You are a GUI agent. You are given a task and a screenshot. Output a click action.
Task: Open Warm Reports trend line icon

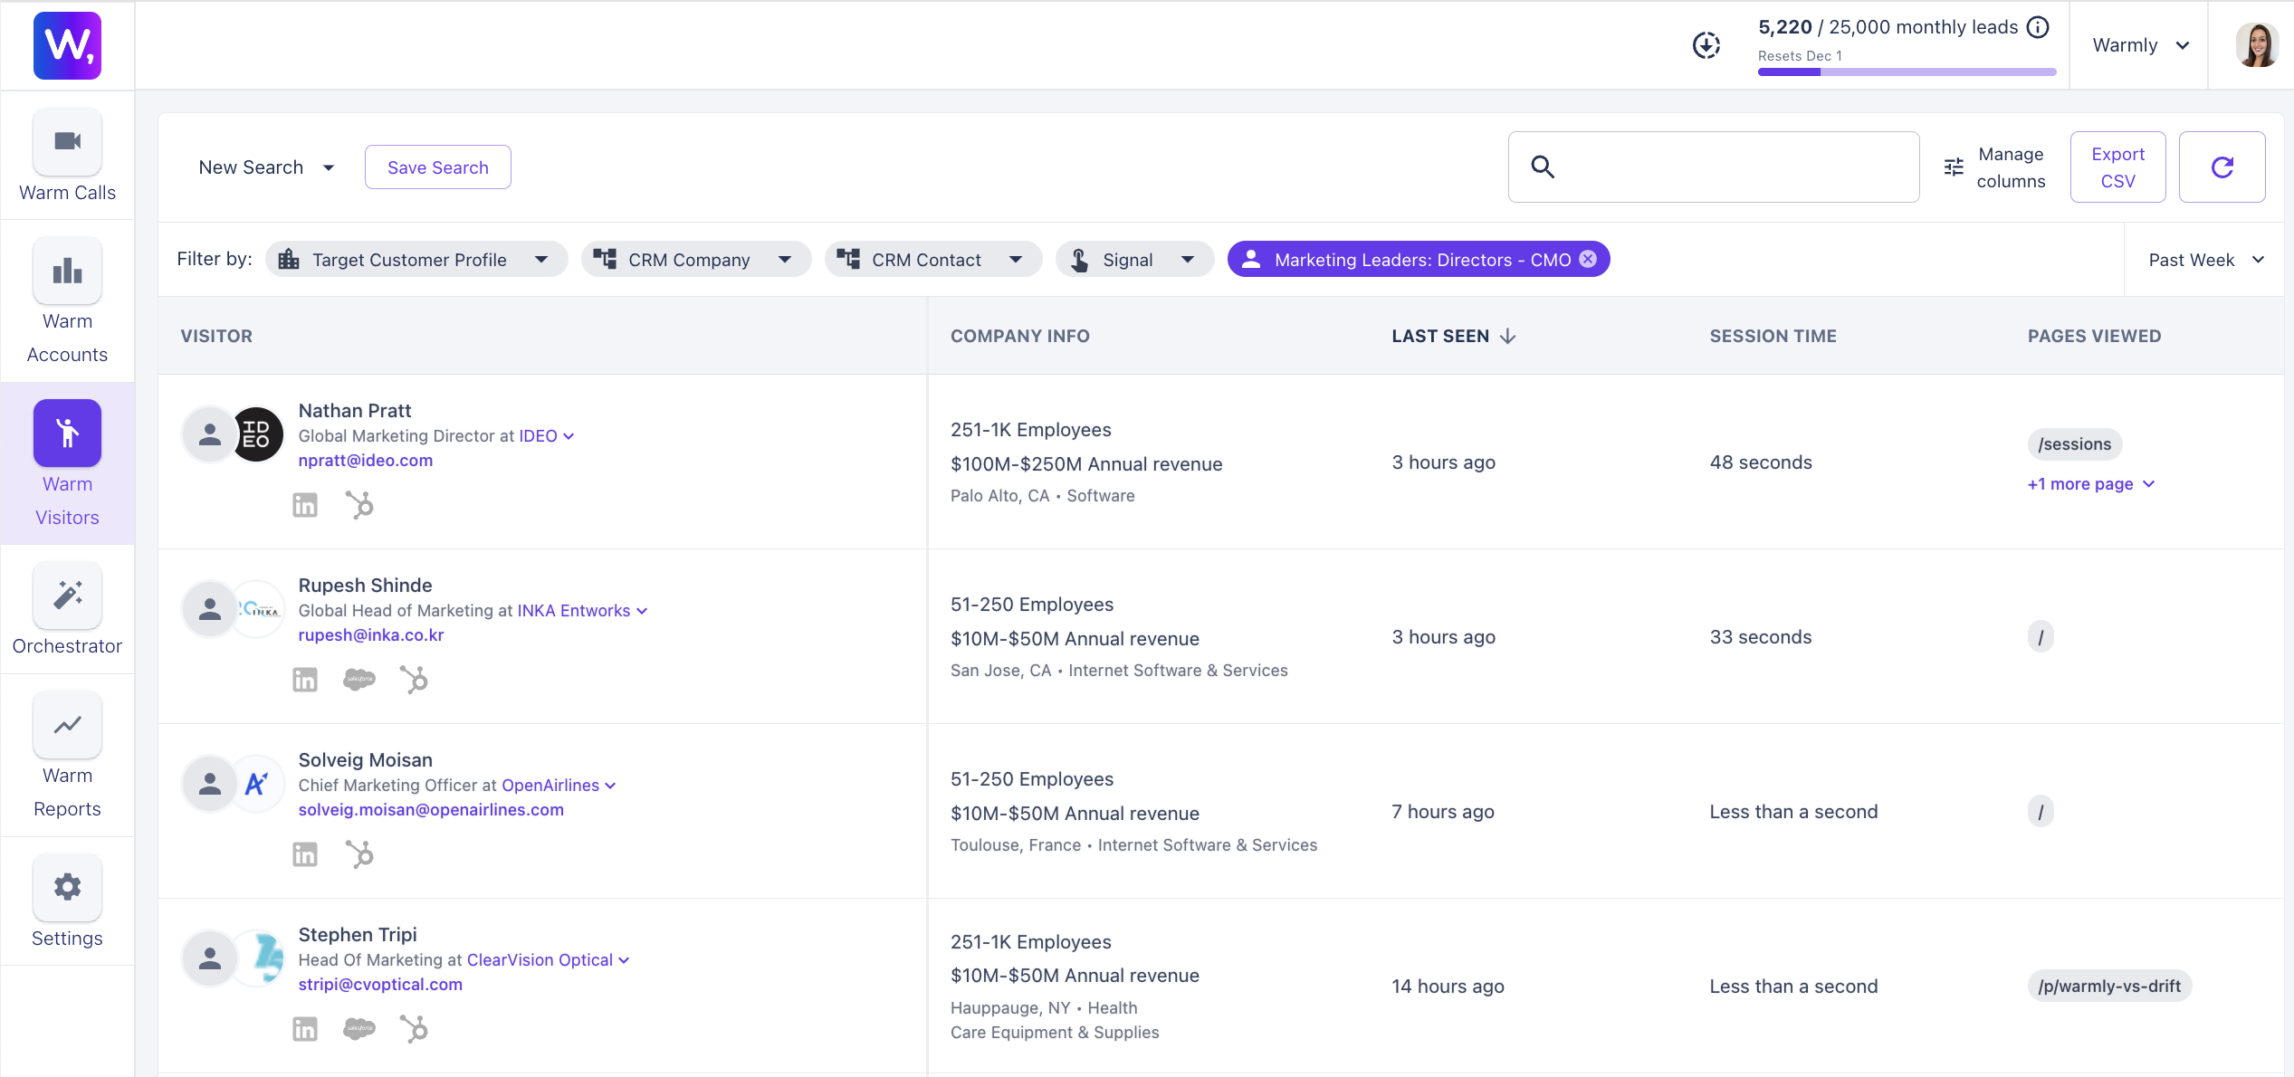(67, 725)
